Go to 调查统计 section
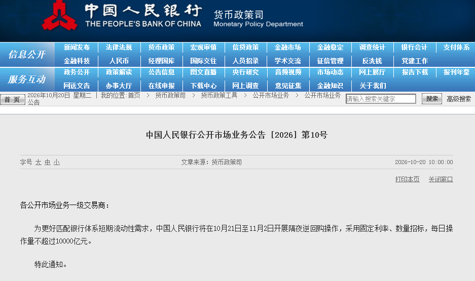This screenshot has width=475, height=281. [x=372, y=48]
